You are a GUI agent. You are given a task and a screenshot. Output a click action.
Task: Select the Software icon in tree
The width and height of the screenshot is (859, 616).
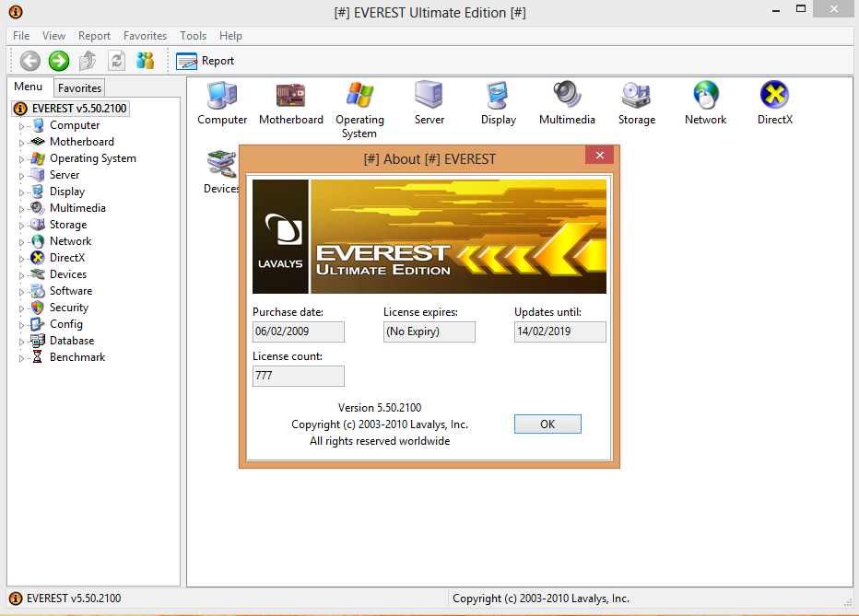pyautogui.click(x=38, y=291)
